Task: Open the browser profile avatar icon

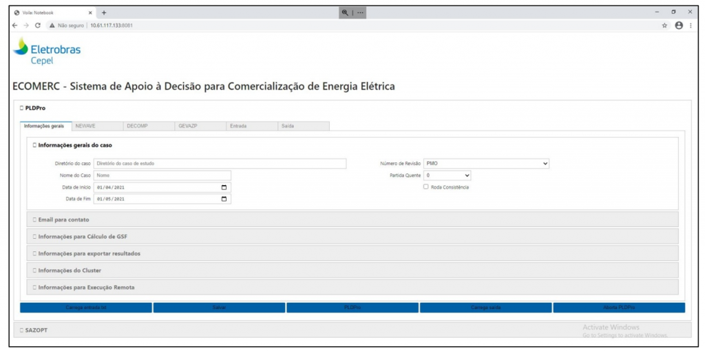Action: 679,25
